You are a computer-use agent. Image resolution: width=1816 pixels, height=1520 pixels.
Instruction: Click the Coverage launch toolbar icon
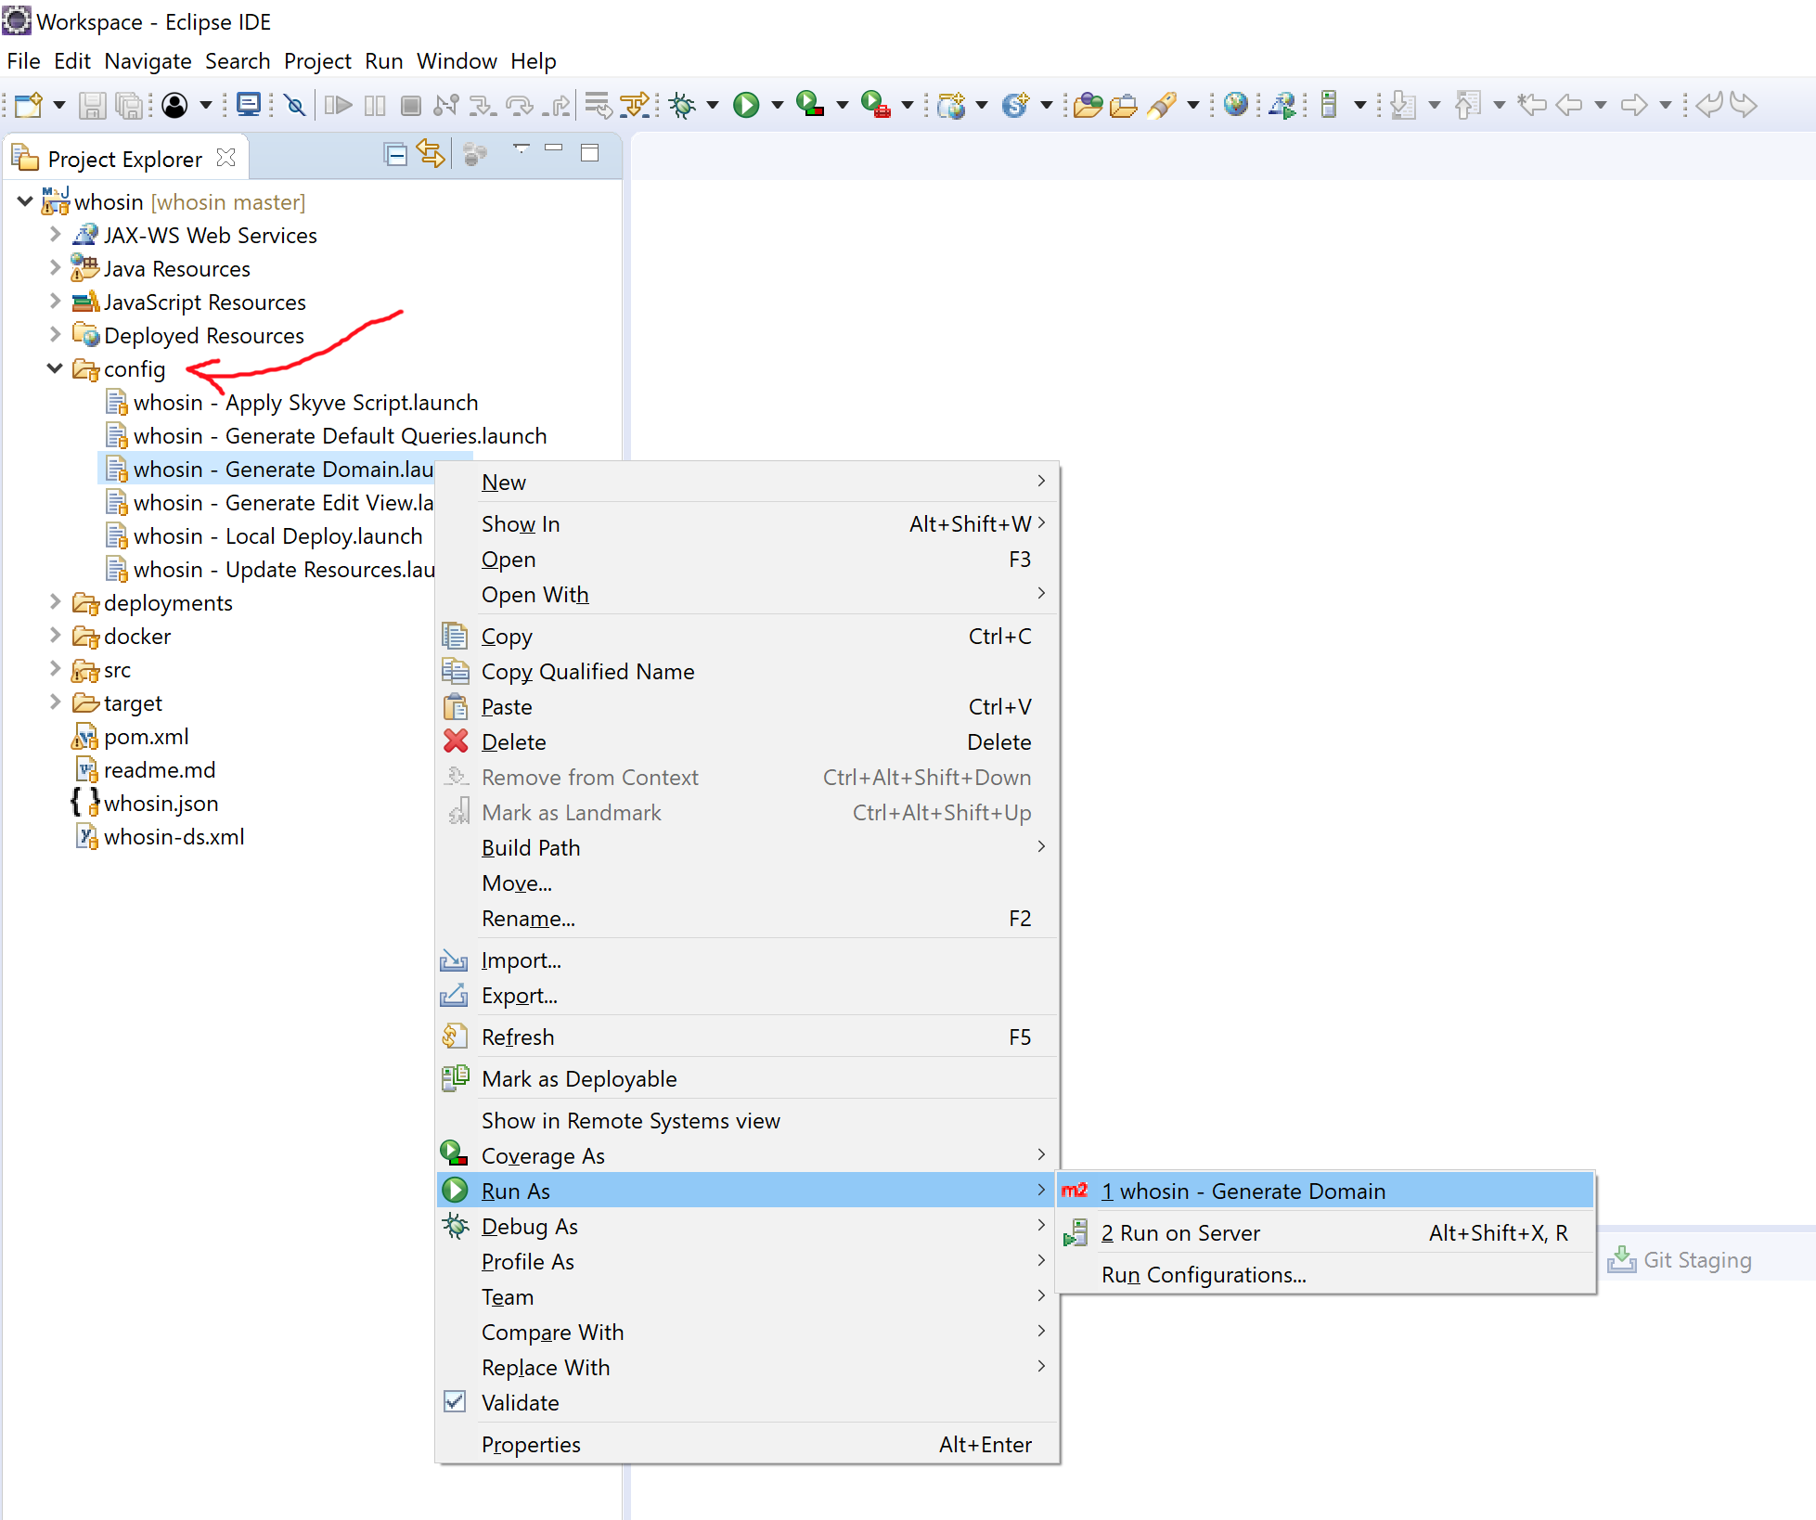810,105
